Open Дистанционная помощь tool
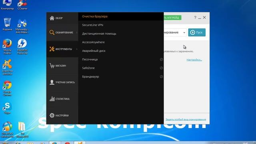Viewport: 256px width, 144px height. click(x=121, y=34)
